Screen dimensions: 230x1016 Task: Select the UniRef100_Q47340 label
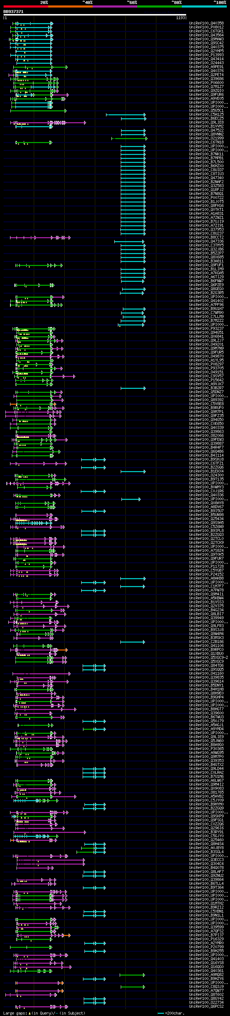pyautogui.click(x=206, y=178)
